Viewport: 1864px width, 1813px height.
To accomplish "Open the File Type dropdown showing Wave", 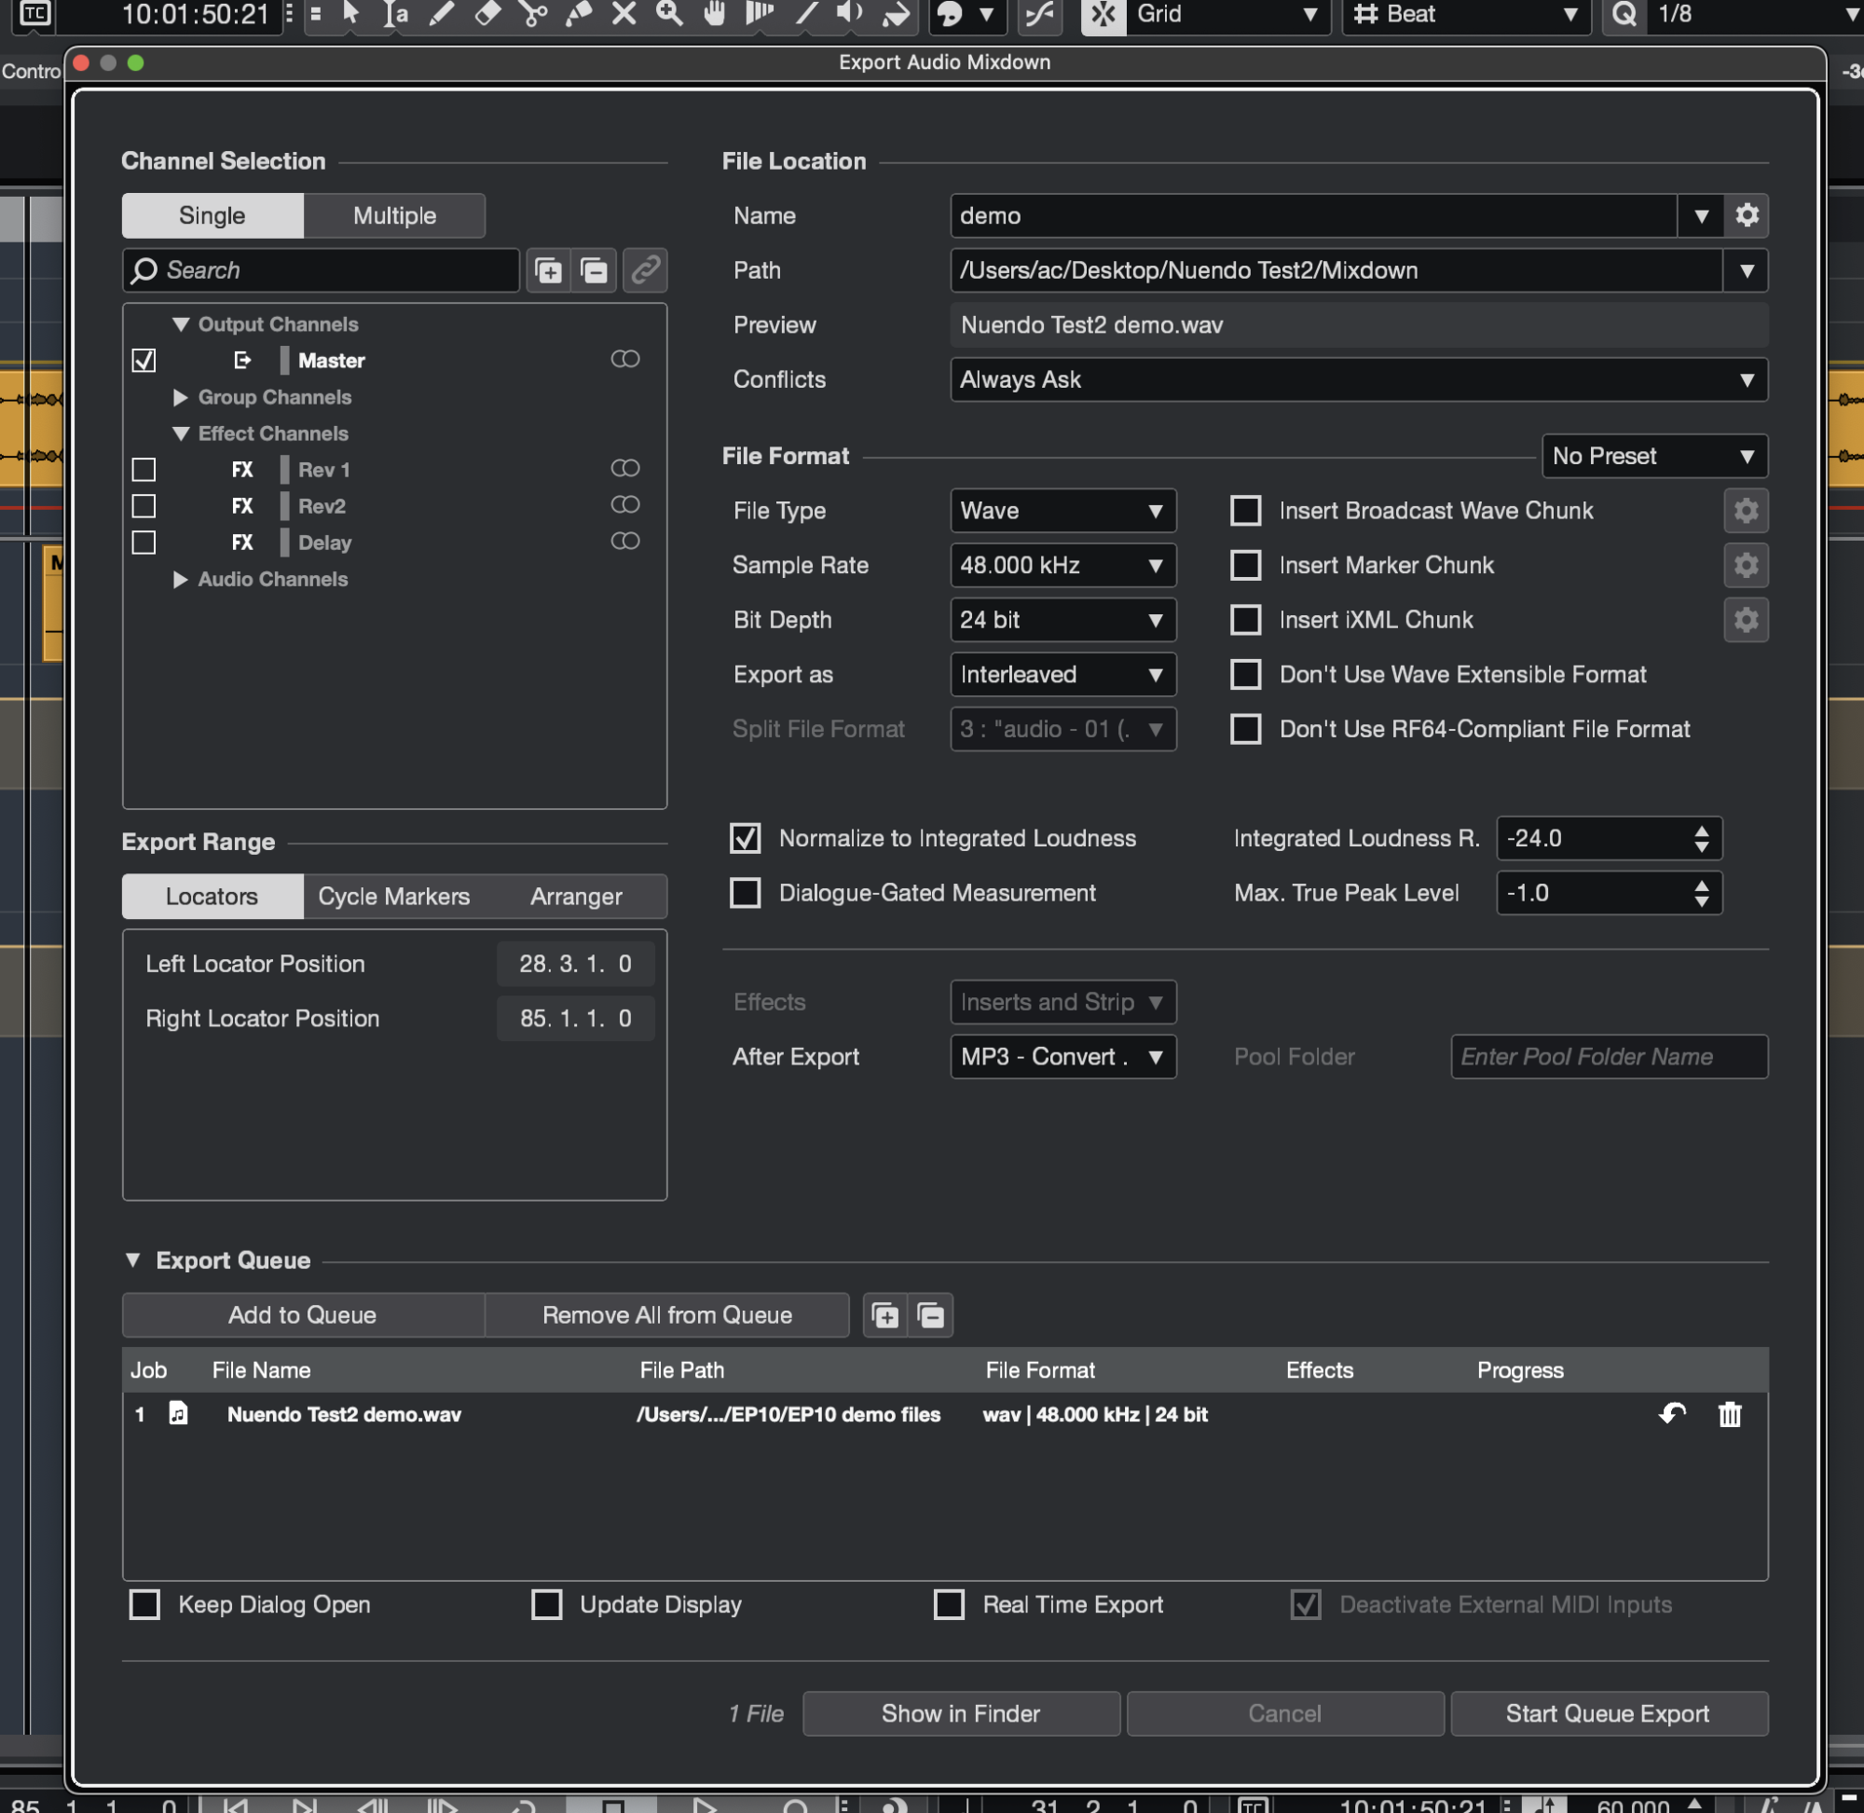I will pyautogui.click(x=1062, y=511).
